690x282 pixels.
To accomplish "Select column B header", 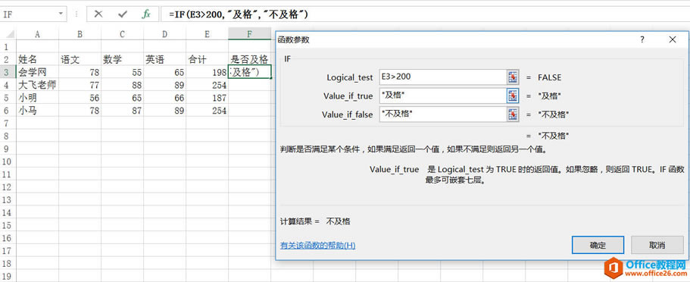I will click(x=80, y=34).
